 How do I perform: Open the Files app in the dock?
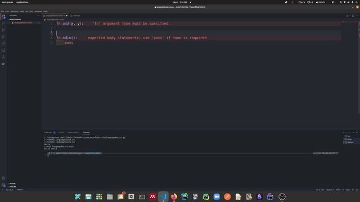point(110,197)
